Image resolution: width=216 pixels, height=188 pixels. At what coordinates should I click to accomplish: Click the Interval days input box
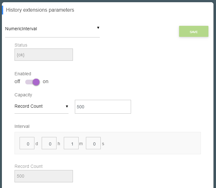pyautogui.click(x=27, y=143)
